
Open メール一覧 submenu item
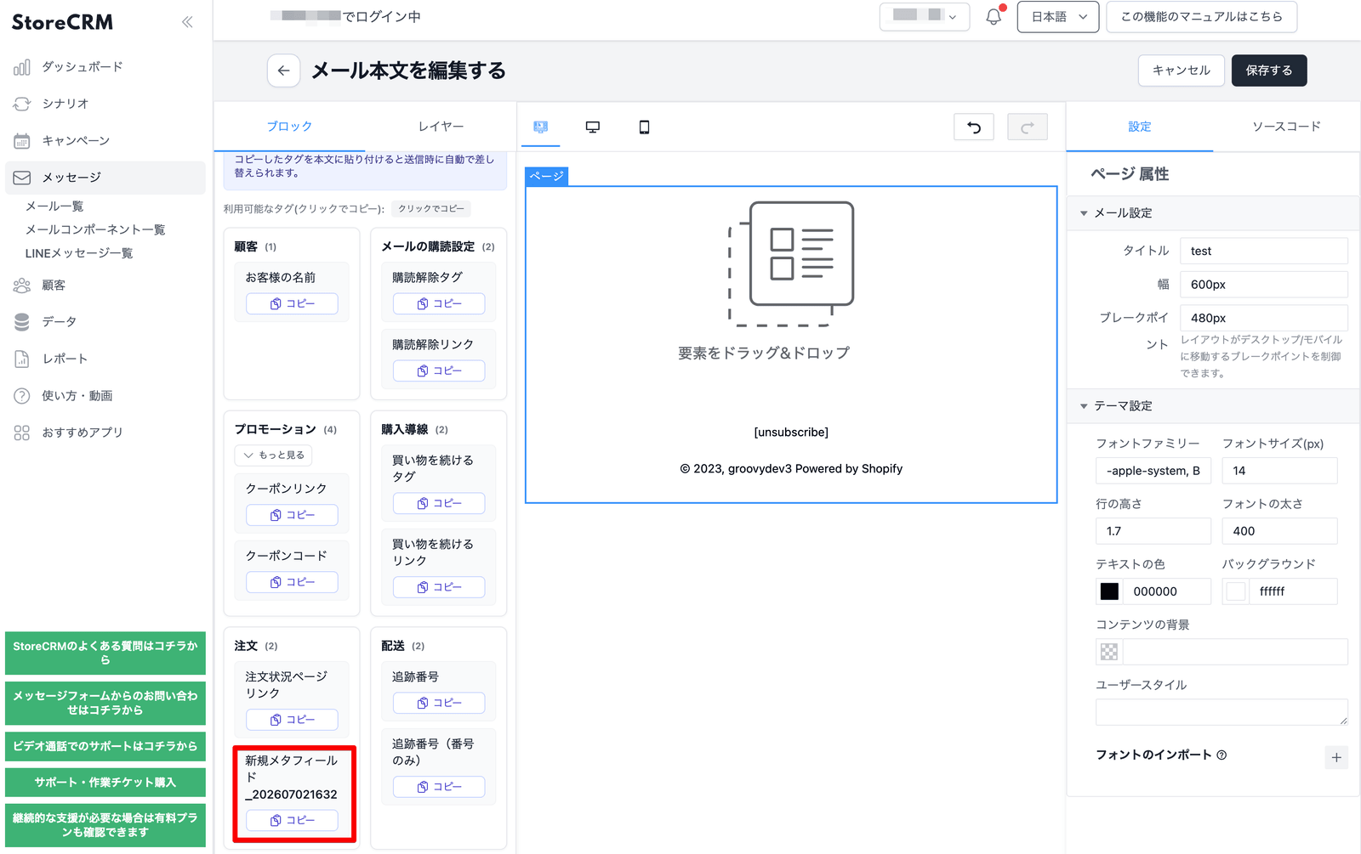coord(54,206)
